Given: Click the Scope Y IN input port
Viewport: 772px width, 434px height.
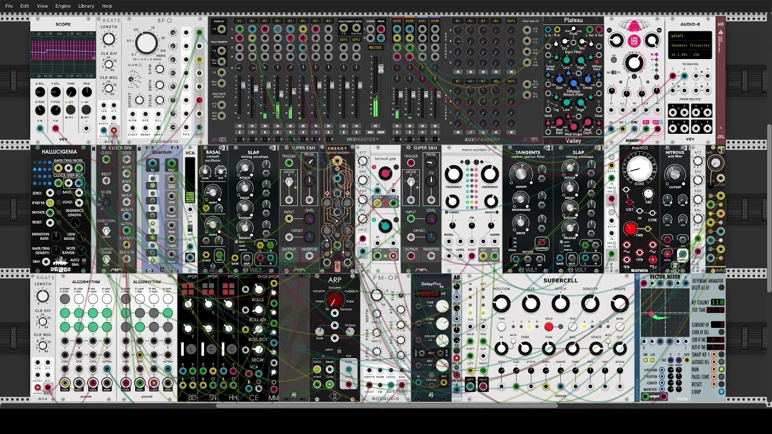Looking at the screenshot, I should [x=55, y=128].
